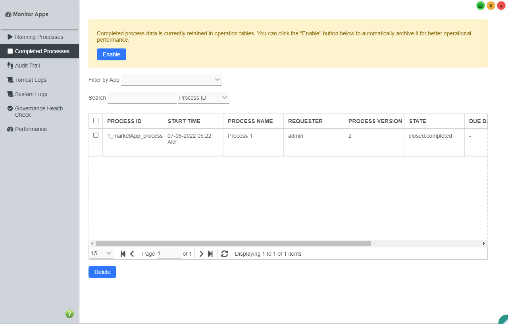Click the Search text input field
Image resolution: width=508 pixels, height=324 pixels.
pyautogui.click(x=142, y=98)
